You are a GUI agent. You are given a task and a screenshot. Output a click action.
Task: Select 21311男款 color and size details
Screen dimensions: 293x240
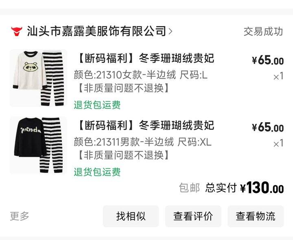tap(142, 142)
